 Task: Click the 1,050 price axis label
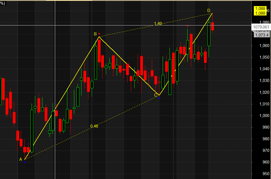point(264,57)
